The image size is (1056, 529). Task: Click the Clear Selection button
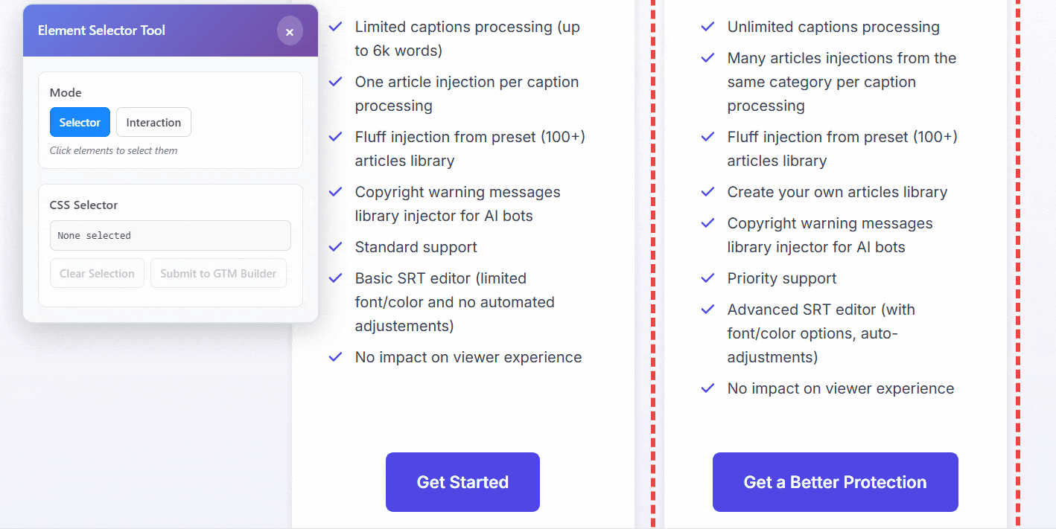[x=97, y=273]
